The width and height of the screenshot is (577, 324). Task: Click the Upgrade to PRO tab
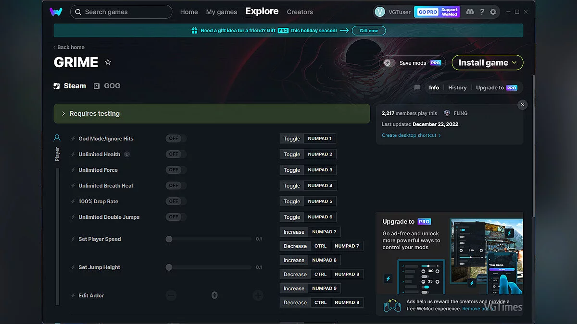(497, 88)
